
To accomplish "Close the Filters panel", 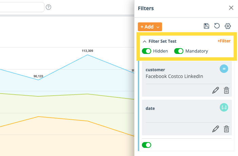I will pyautogui.click(x=231, y=8).
